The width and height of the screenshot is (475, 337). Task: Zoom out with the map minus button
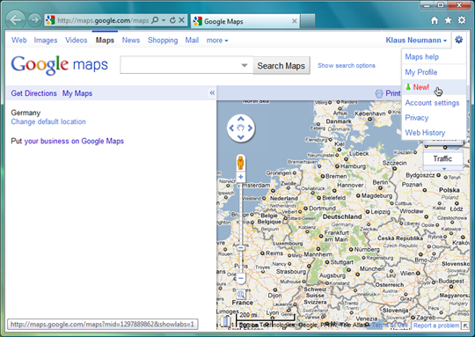(x=241, y=278)
